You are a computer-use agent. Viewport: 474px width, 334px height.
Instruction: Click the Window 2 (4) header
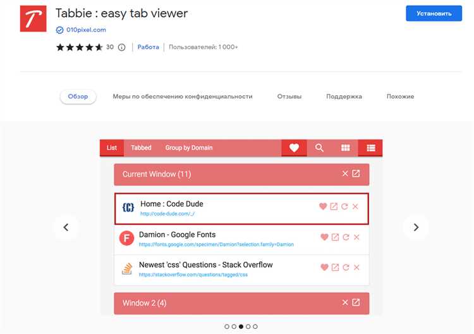tap(241, 304)
